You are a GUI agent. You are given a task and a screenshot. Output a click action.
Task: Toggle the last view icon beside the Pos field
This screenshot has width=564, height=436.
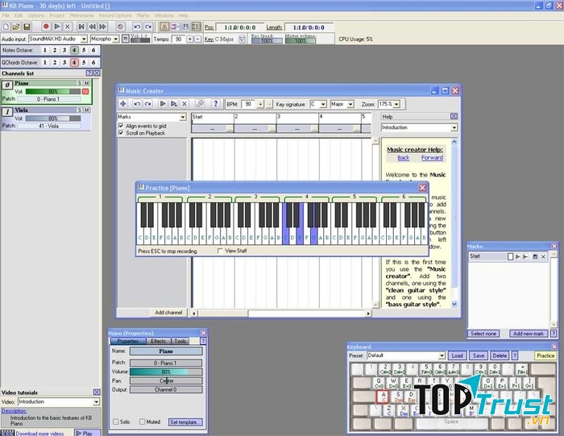[x=196, y=27]
